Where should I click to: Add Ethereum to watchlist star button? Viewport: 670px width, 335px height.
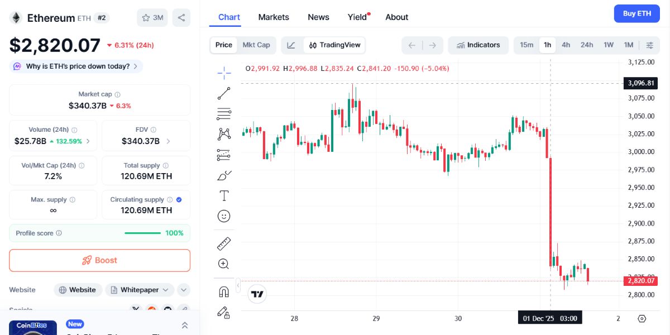click(152, 17)
